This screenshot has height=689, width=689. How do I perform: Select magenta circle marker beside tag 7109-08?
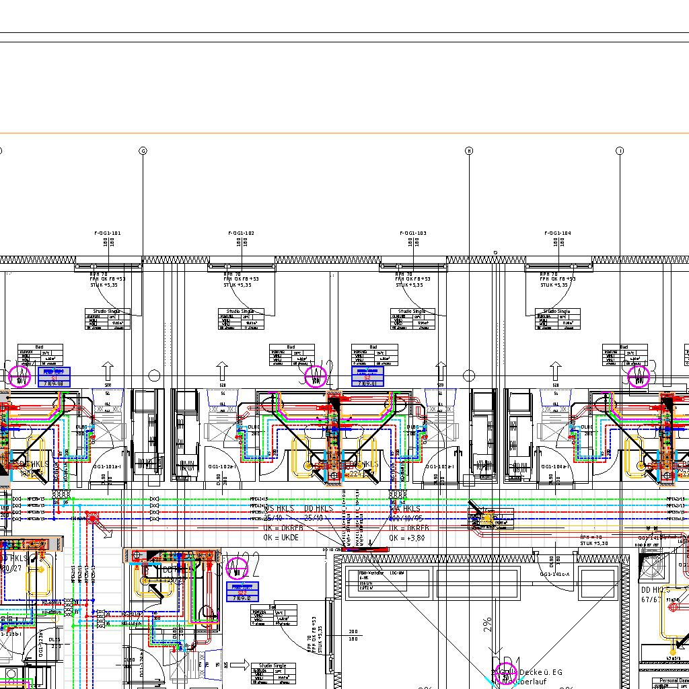pos(20,377)
